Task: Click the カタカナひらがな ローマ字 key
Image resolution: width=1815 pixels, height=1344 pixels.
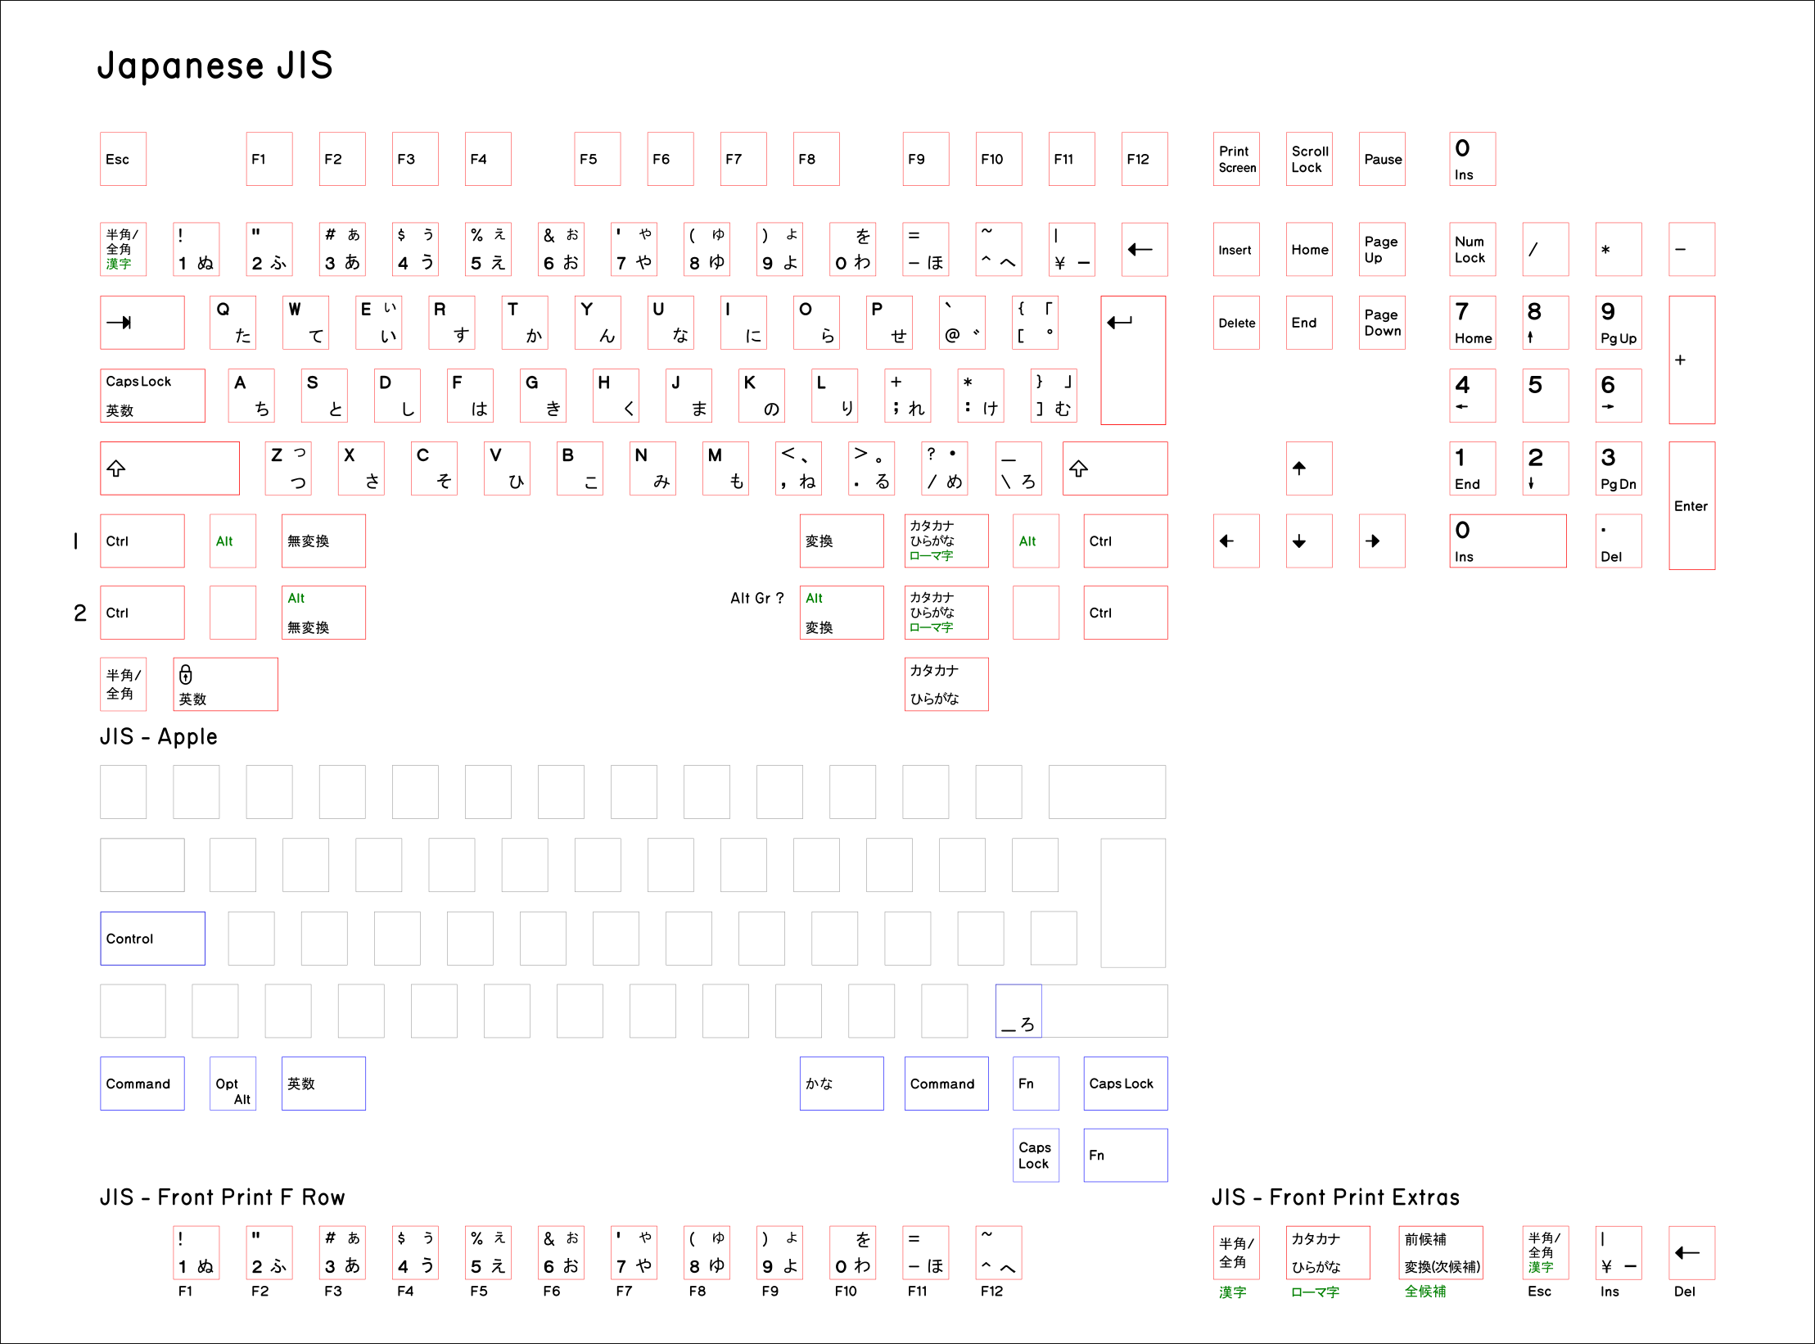Action: [946, 541]
